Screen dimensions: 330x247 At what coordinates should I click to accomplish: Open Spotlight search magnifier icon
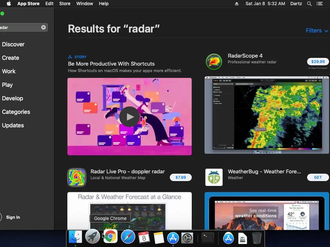[309, 4]
